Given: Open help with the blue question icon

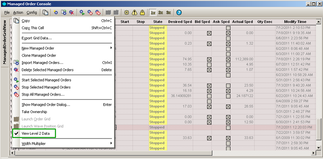Looking at the screenshot, I should click(x=179, y=13).
